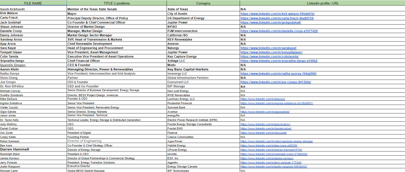Select the US Department of Energy cell
This screenshot has height=172, width=405.
(203, 18)
